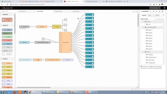167x94 pixels.
Task: Open the Deploy options dropdown arrow
Action: click(x=159, y=8)
